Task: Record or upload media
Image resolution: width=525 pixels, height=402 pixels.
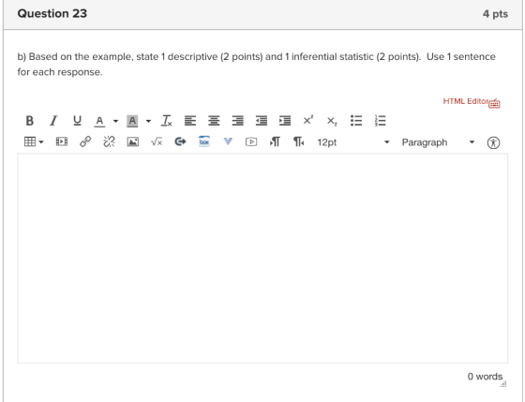Action: point(251,141)
